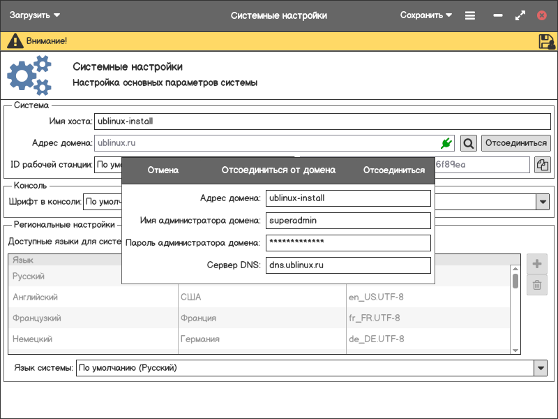Click the language list scrollbar down arrow
This screenshot has height=419, width=558.
[515, 350]
